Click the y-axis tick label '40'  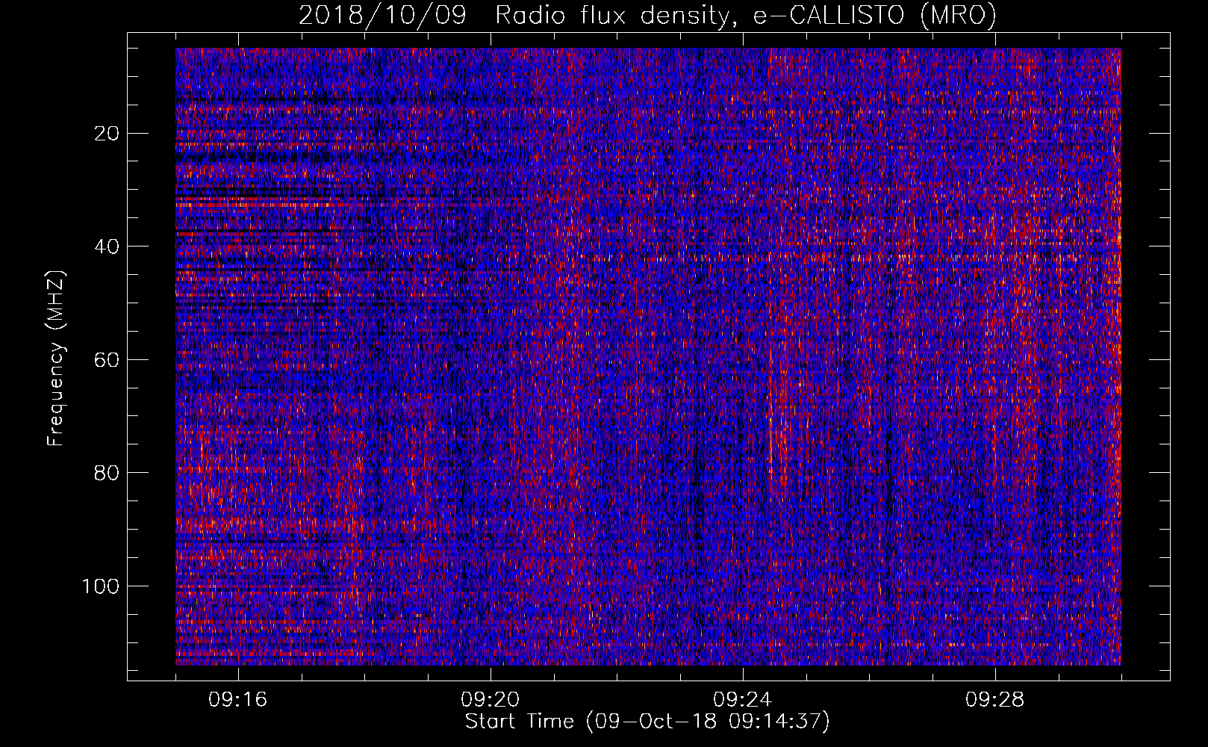coord(108,247)
